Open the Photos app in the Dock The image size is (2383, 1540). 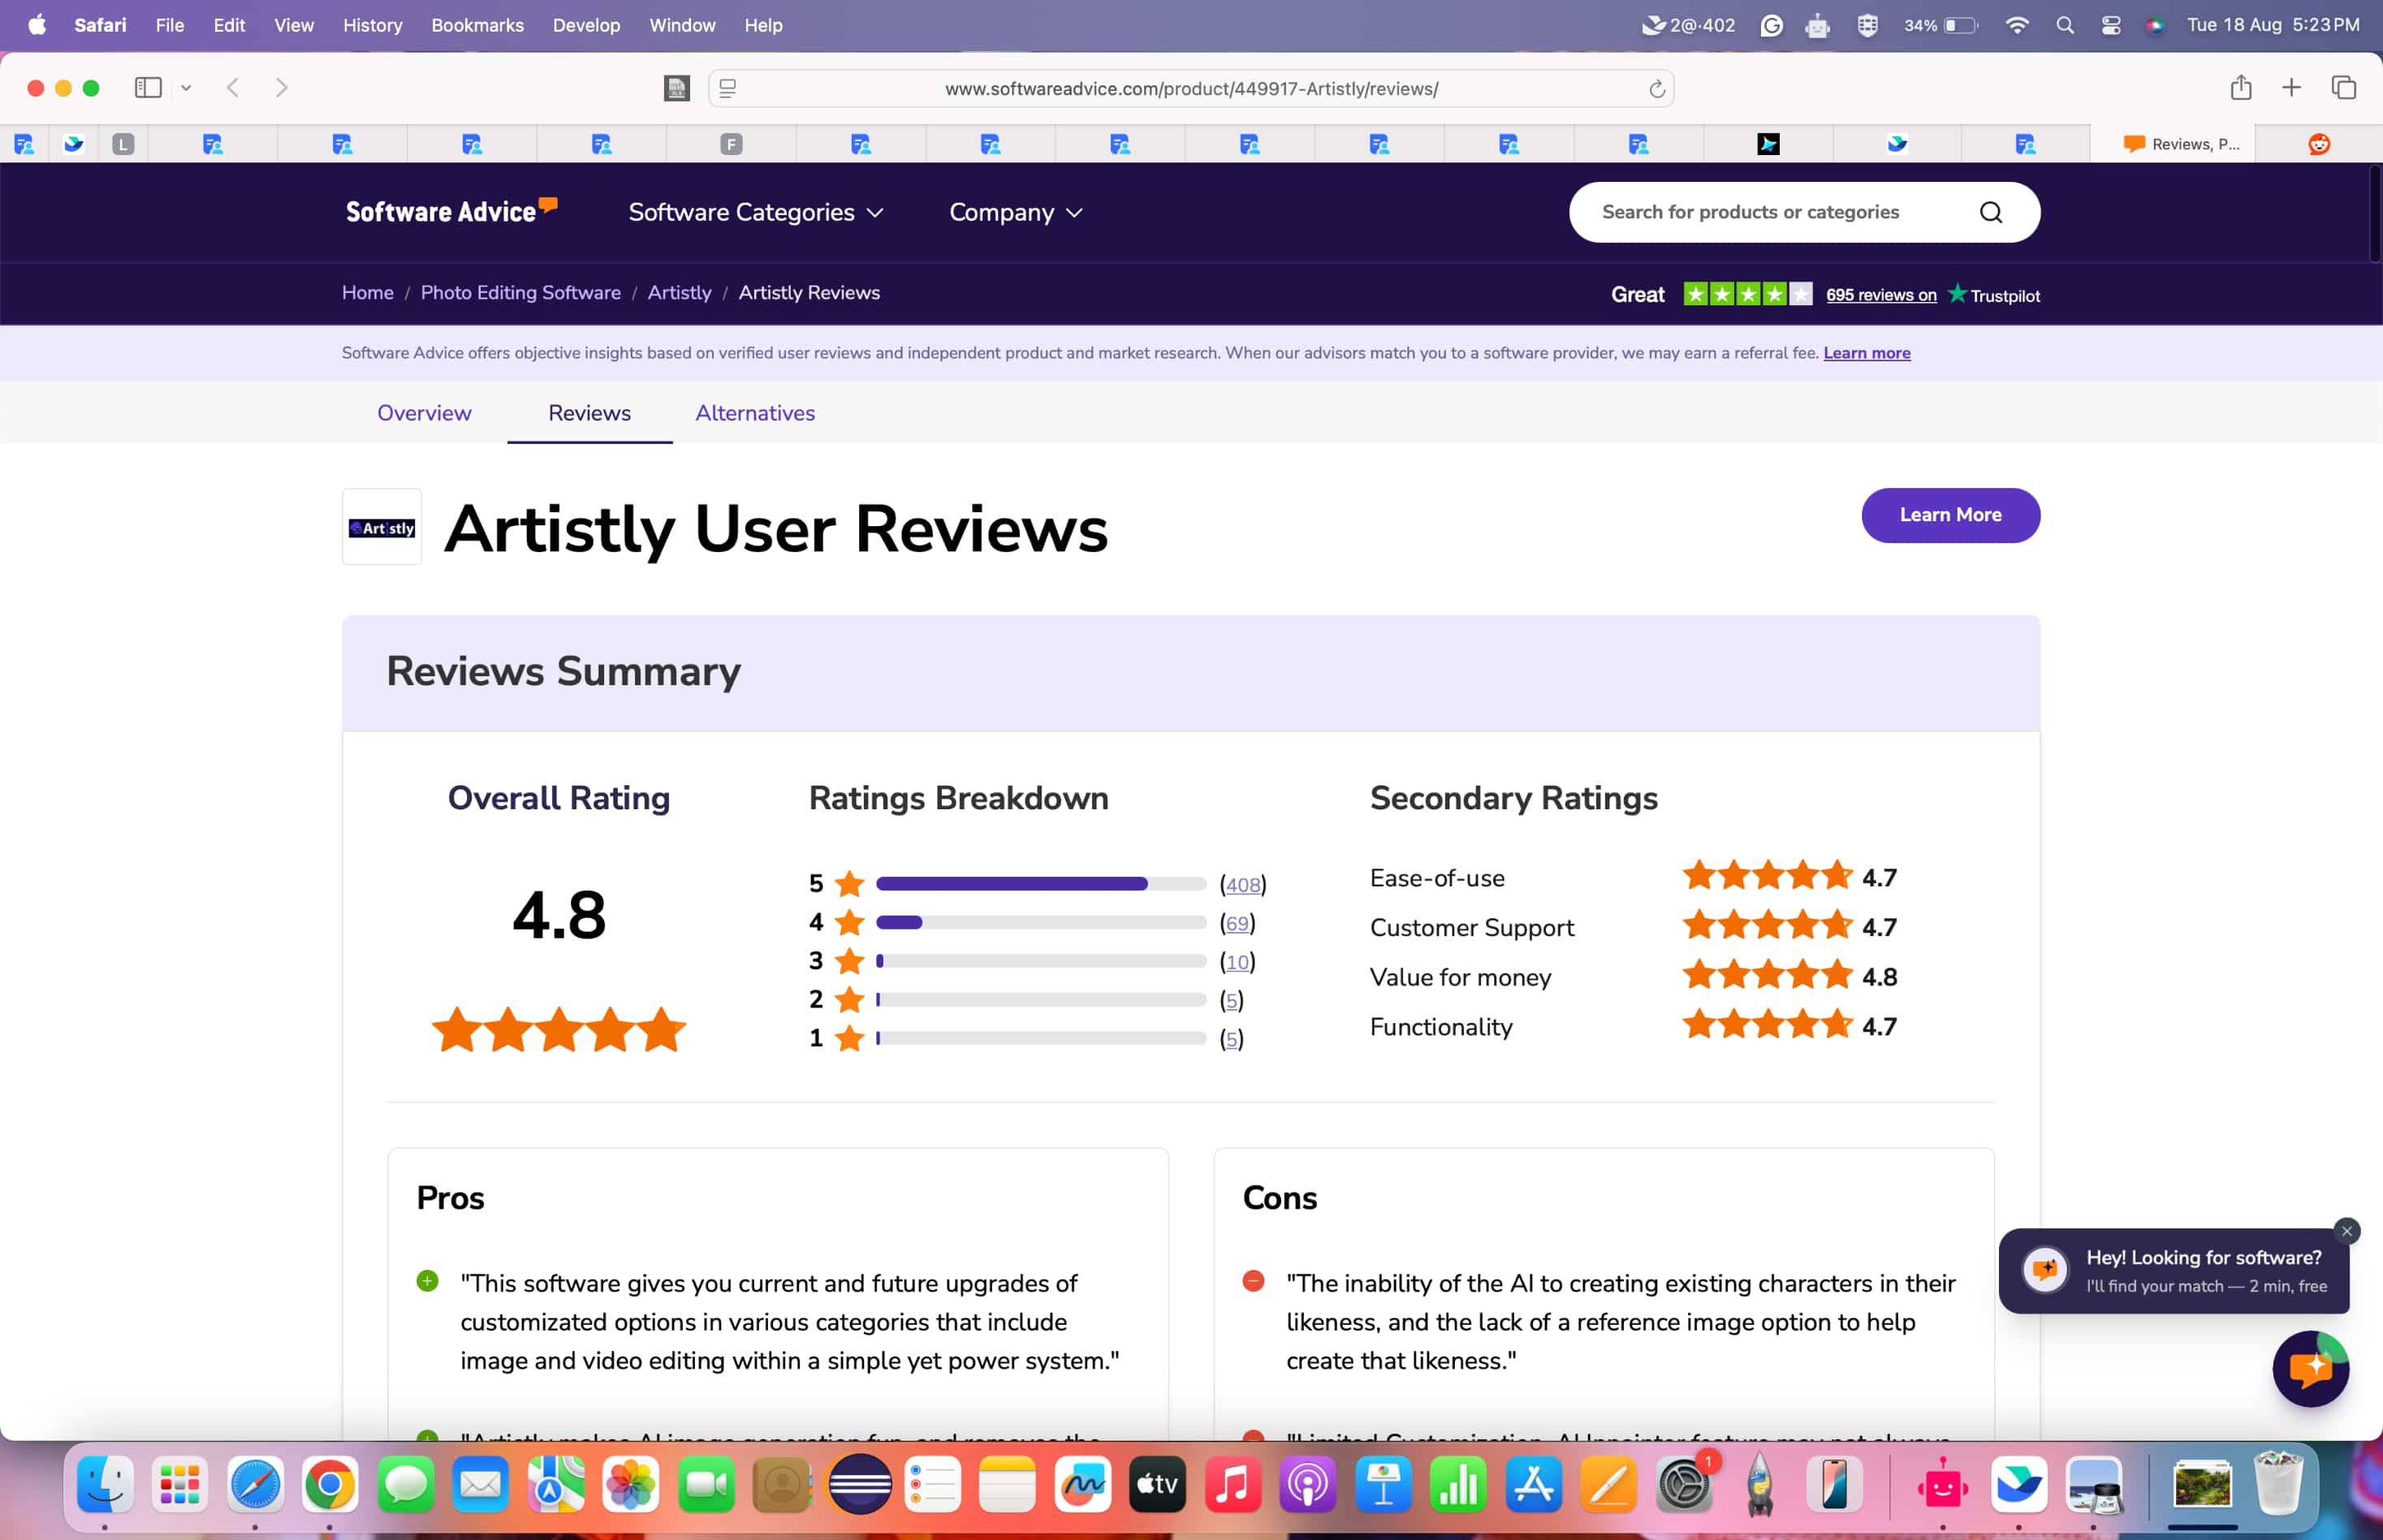pos(631,1484)
